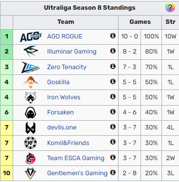Screen dimensions: 179x182
Task: Open info icon for Team ESCA Gaming
Action: [x=113, y=157]
